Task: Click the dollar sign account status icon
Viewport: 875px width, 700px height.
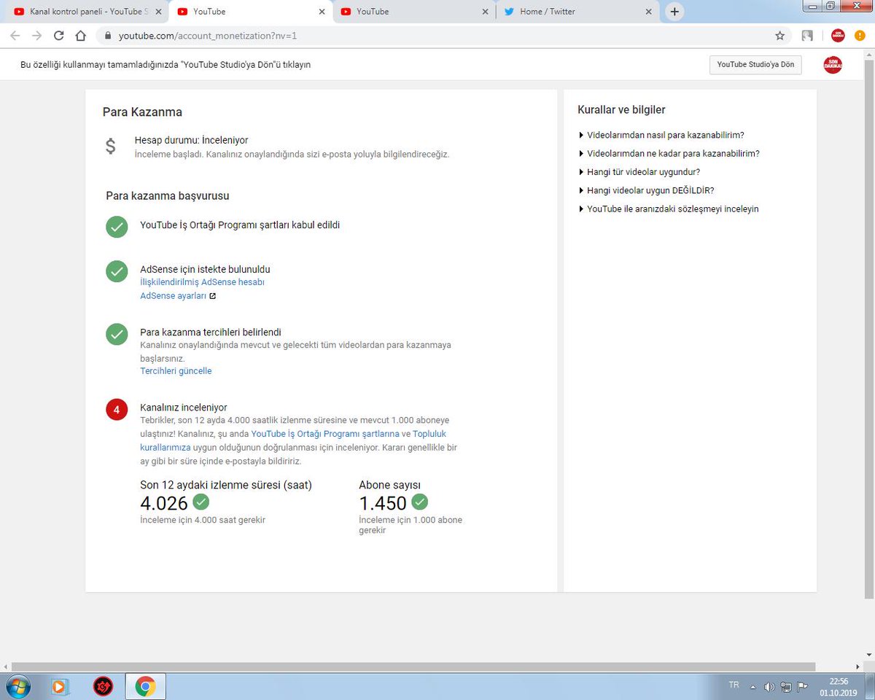Action: [x=110, y=147]
